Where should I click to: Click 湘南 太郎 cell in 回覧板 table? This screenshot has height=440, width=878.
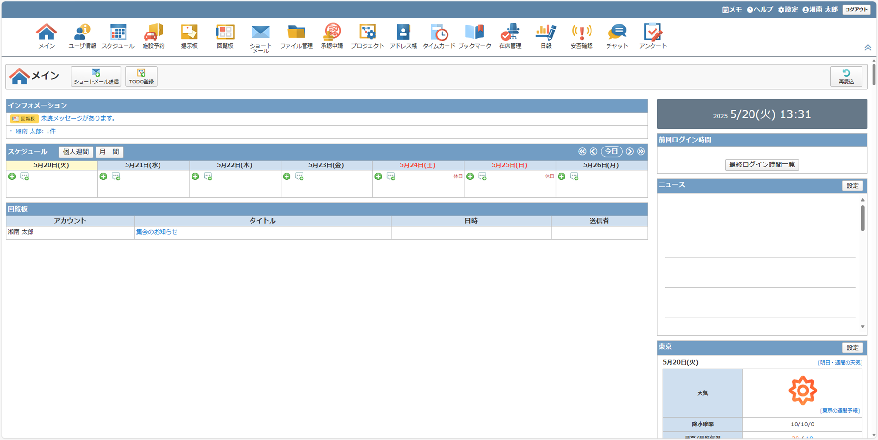tap(70, 232)
